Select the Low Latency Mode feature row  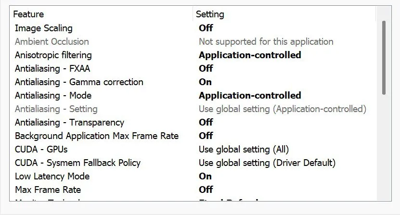(52, 176)
